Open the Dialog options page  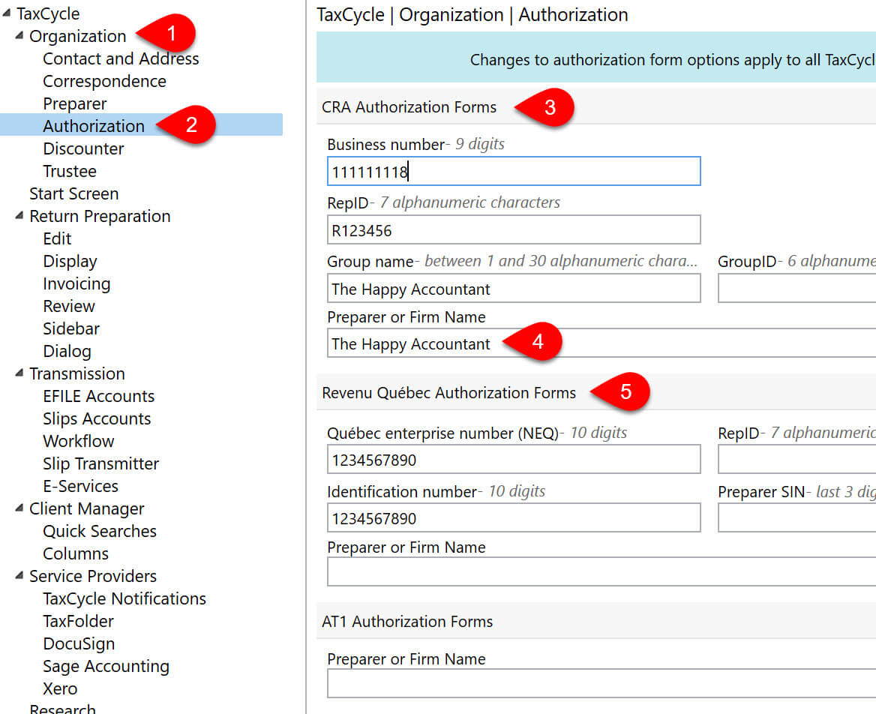click(67, 351)
